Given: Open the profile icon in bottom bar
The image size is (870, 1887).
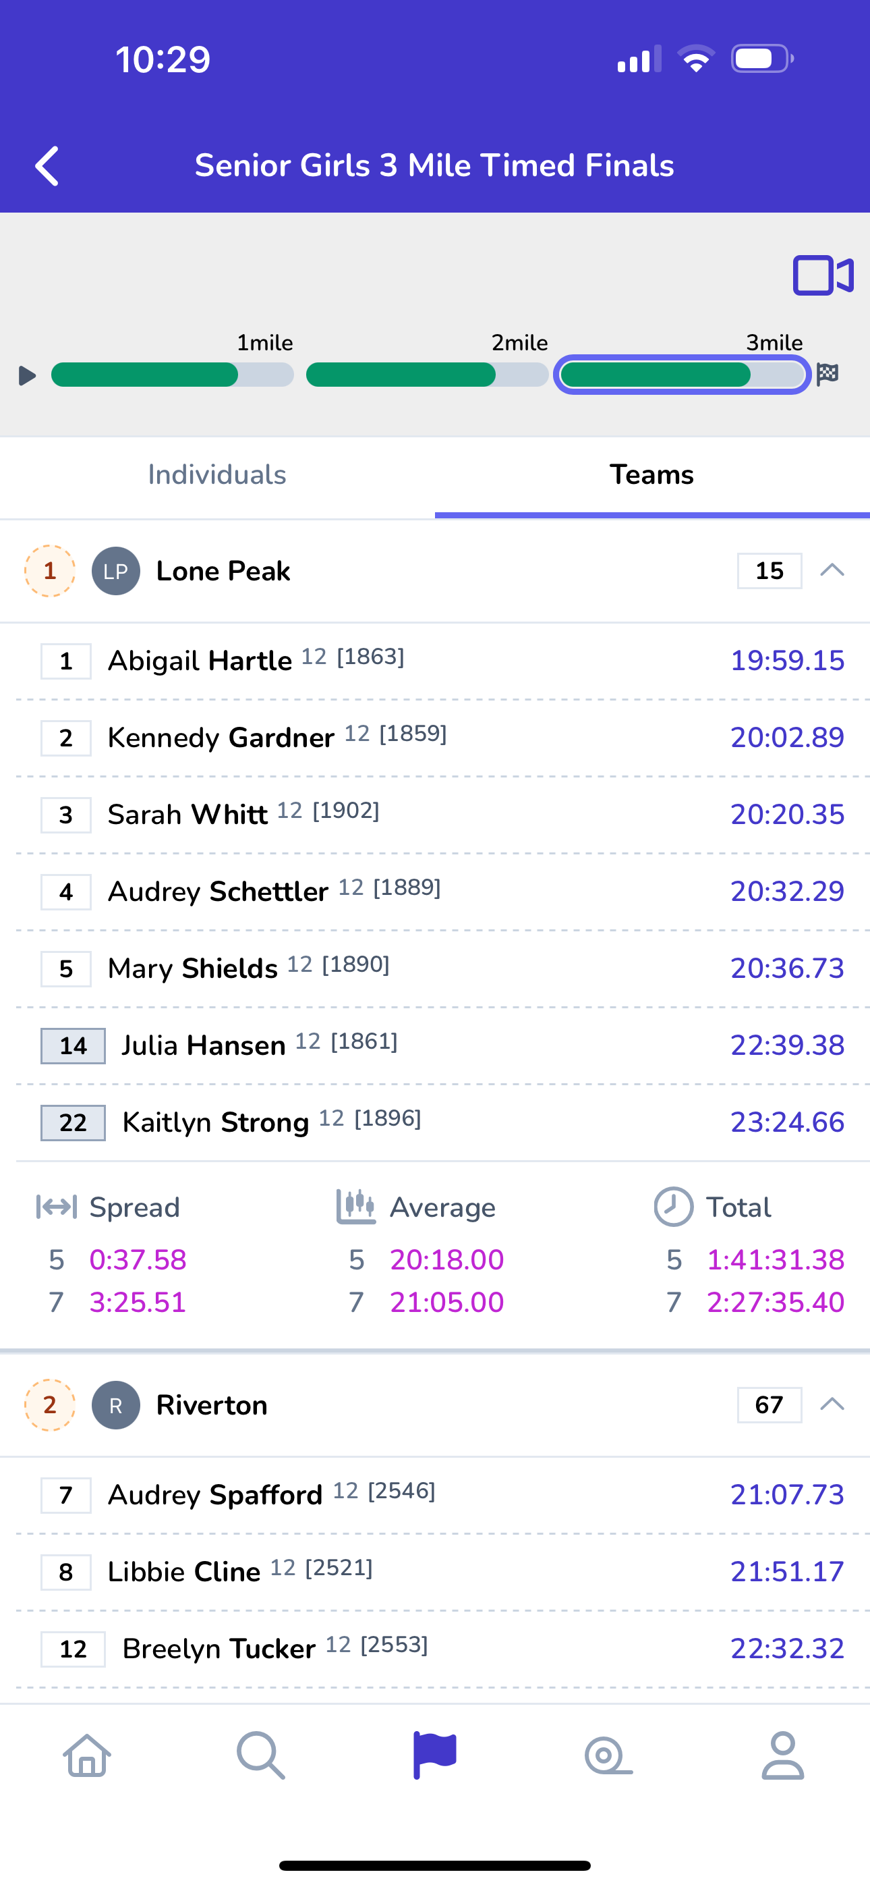Looking at the screenshot, I should [x=783, y=1755].
